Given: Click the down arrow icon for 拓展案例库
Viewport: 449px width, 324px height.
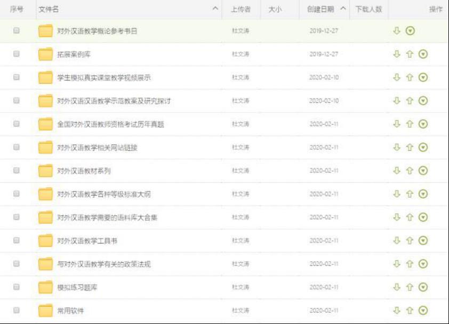Looking at the screenshot, I should tap(396, 54).
